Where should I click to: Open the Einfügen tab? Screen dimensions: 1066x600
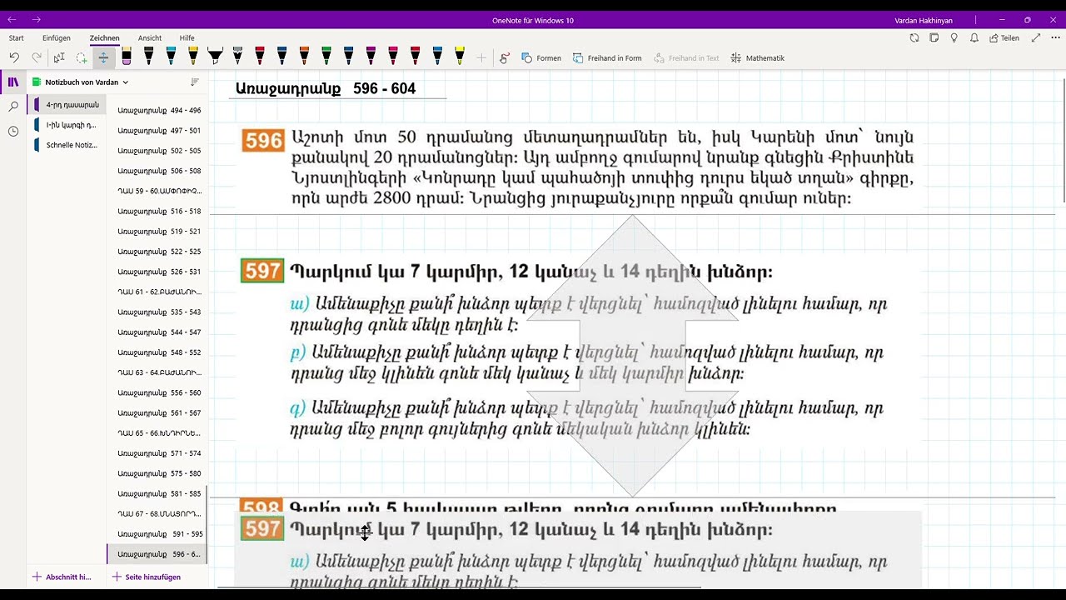click(x=57, y=37)
